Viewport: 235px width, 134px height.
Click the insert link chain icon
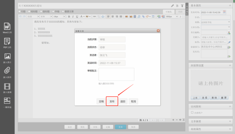click(x=94, y=16)
